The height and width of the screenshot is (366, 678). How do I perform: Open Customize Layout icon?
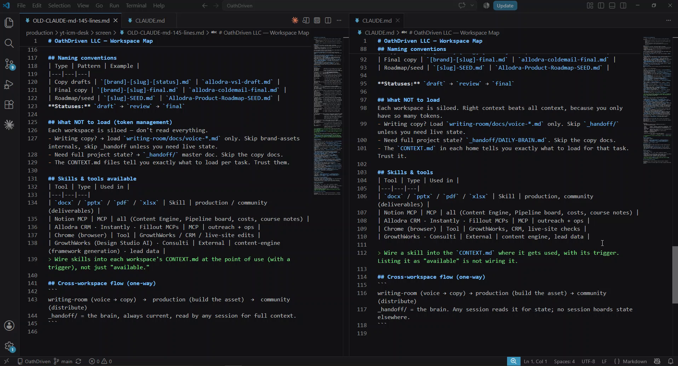[x=590, y=6]
